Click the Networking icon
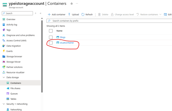This screenshot has height=111, width=172. pos(8,110)
